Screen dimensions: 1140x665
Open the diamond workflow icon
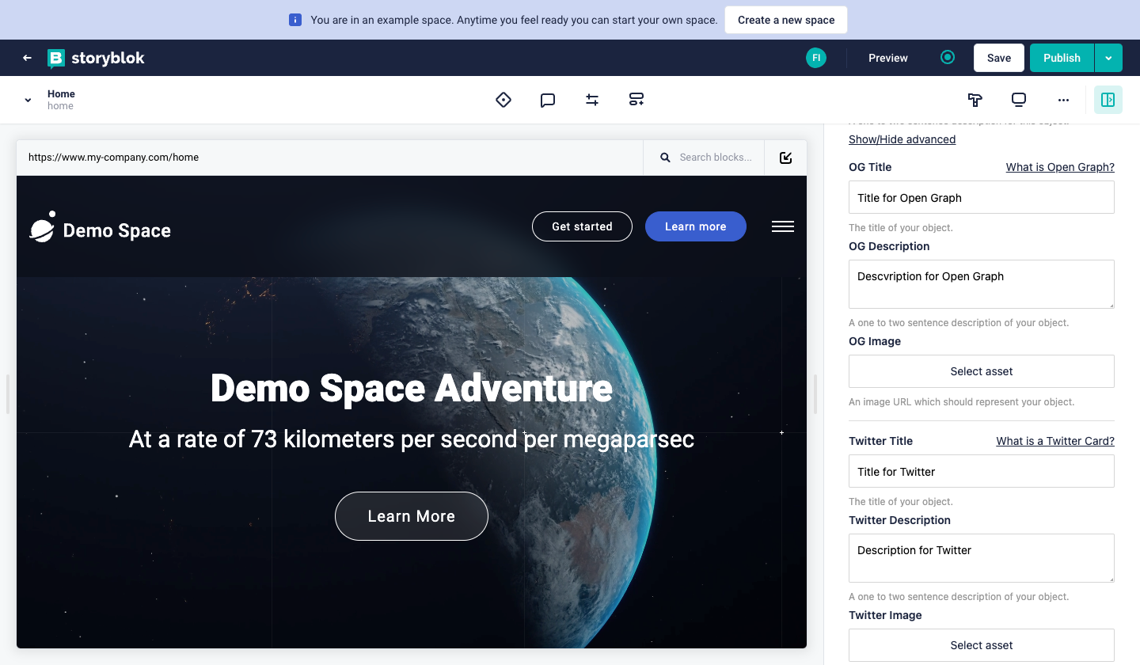(x=503, y=100)
